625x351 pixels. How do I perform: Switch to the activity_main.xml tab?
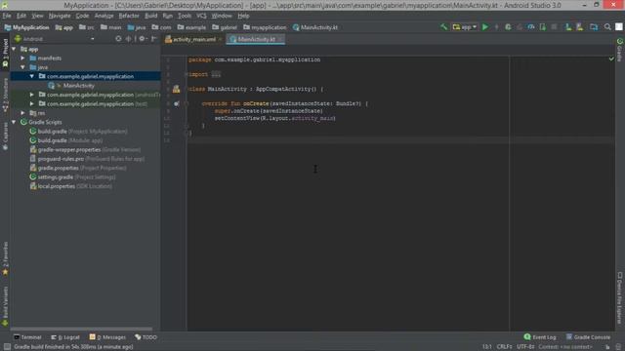point(193,39)
